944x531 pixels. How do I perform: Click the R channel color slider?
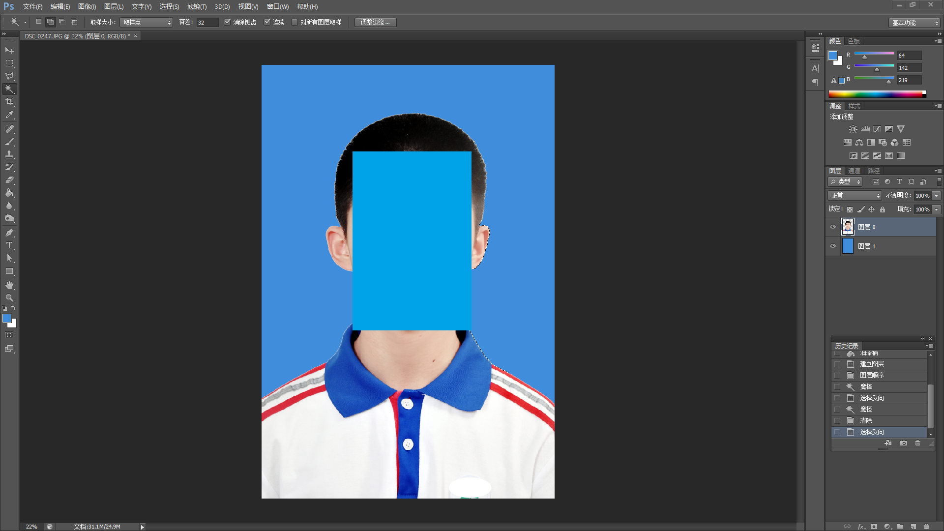tap(874, 54)
